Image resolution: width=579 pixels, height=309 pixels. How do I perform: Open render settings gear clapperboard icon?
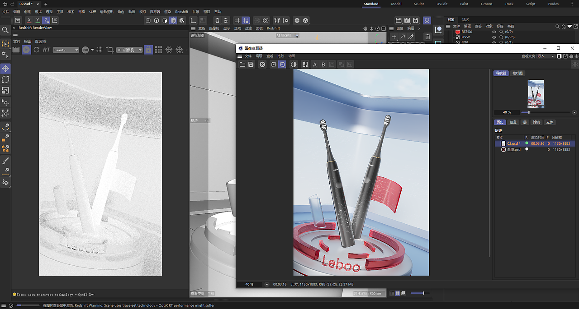[x=416, y=21]
